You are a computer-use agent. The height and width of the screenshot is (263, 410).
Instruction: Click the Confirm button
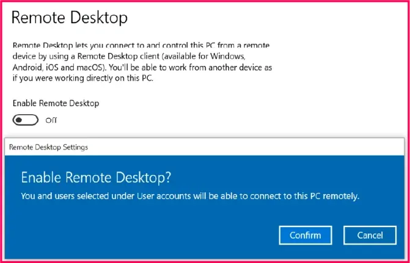click(x=305, y=235)
